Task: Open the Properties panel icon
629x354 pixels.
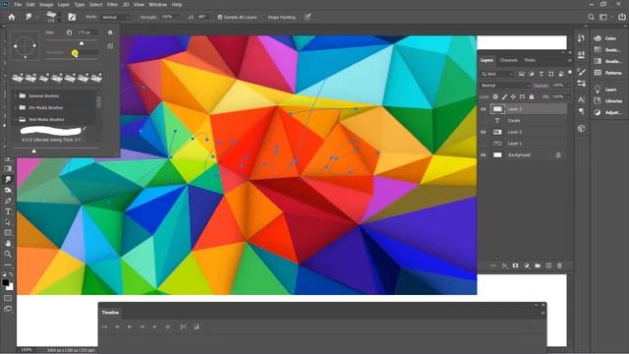Action: (x=581, y=55)
